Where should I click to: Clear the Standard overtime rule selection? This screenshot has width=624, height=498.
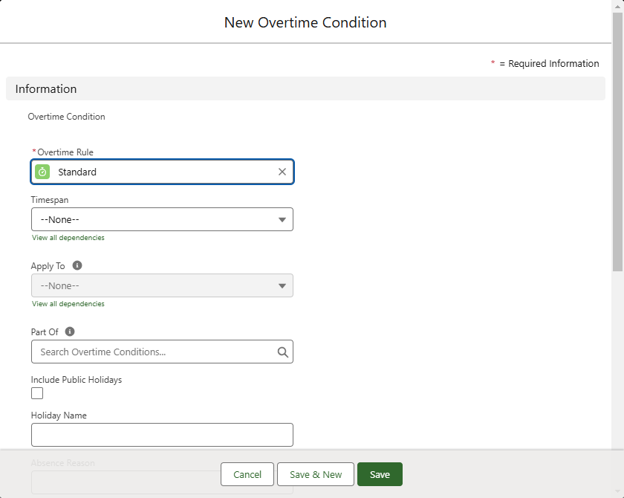point(282,172)
